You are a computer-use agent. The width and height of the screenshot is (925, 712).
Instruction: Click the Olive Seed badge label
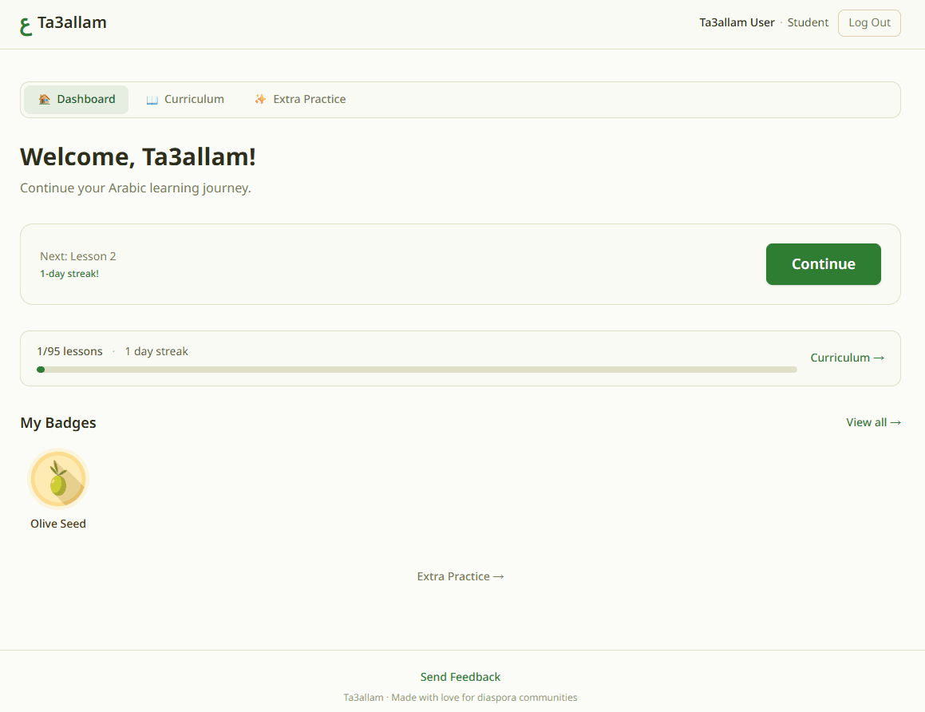tap(58, 524)
